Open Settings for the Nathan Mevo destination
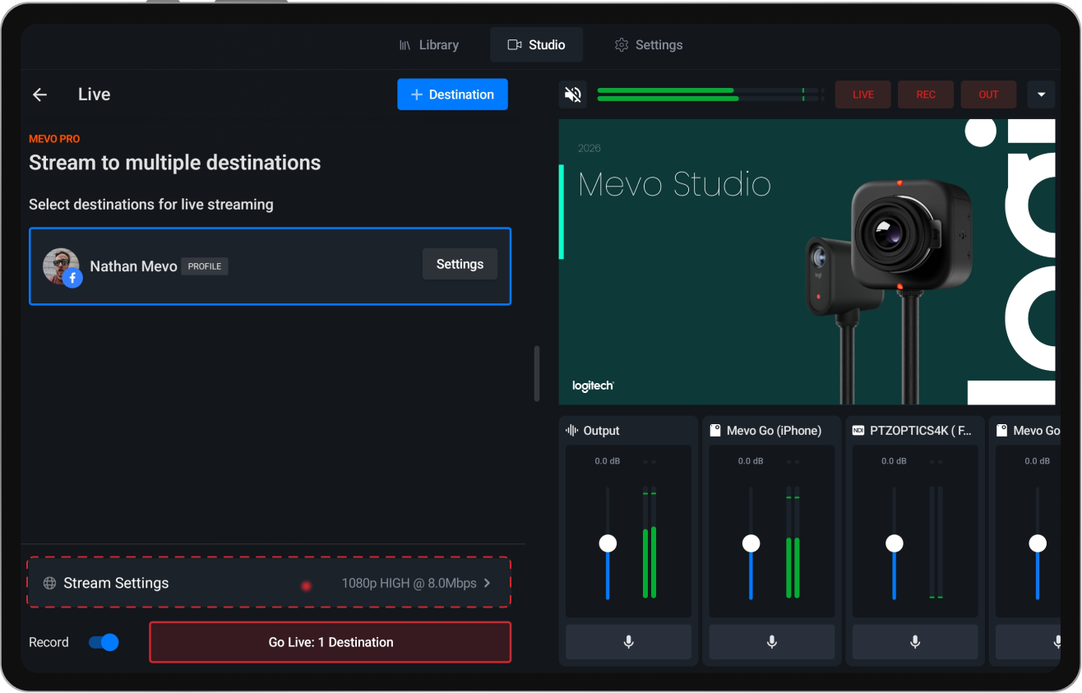The width and height of the screenshot is (1082, 693). 460,264
